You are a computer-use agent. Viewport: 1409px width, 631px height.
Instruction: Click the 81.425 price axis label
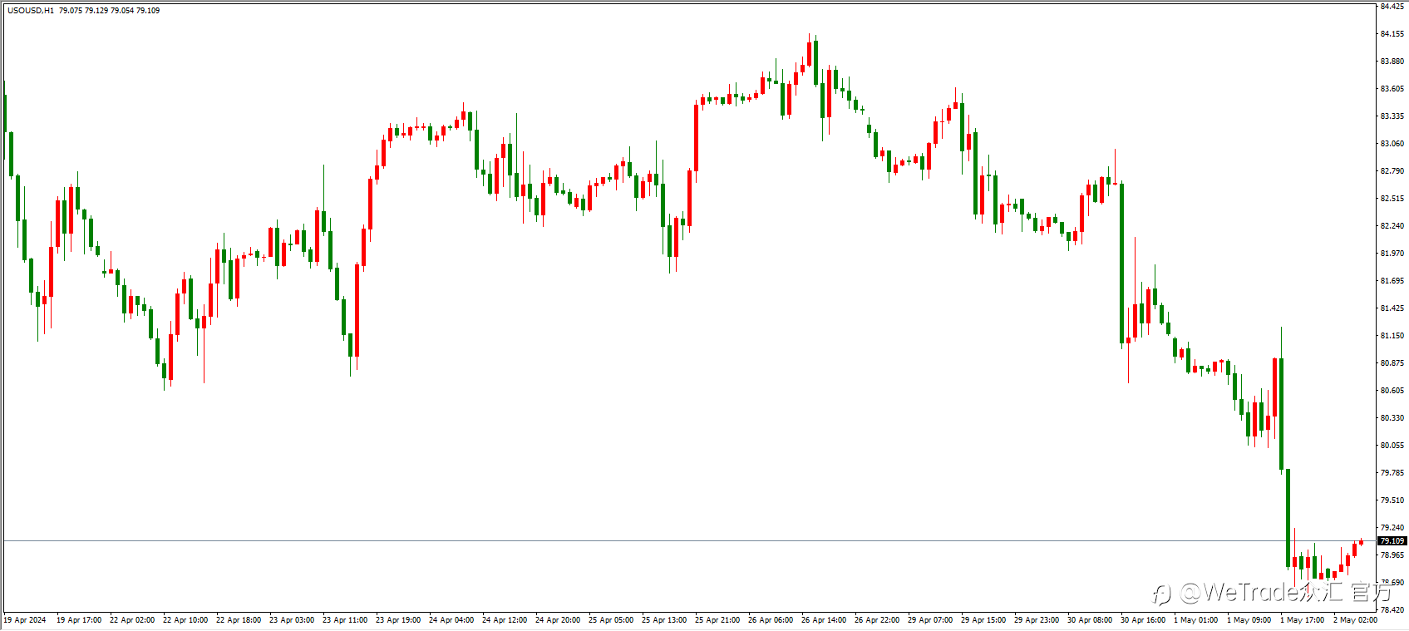[x=1392, y=308]
